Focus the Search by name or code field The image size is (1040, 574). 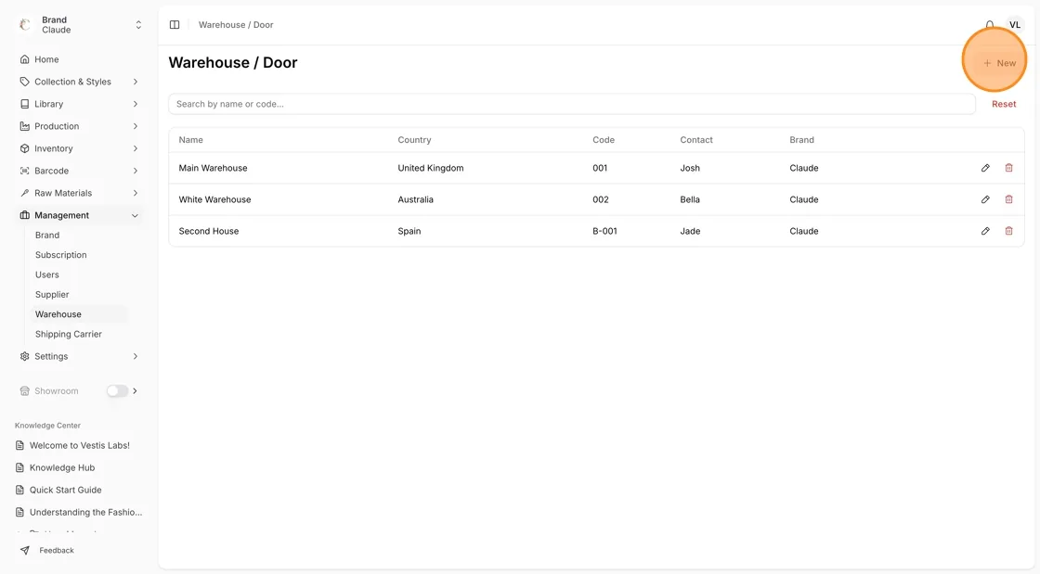[x=572, y=104]
